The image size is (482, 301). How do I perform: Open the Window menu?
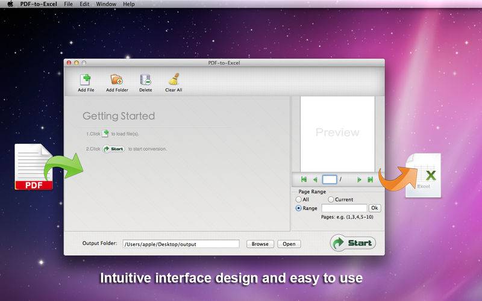point(106,4)
